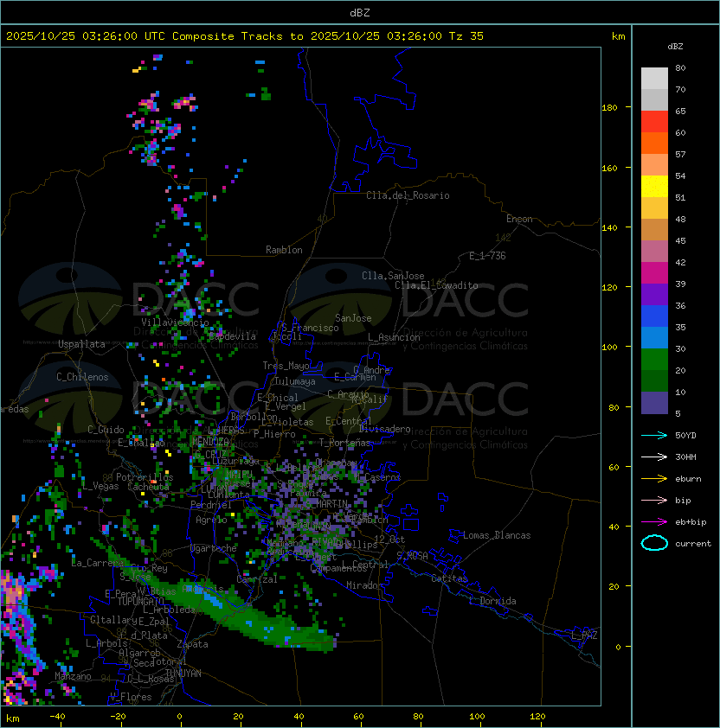This screenshot has width=720, height=728.
Task: Pick the light blue 30-35 dBZ swatch
Action: click(654, 338)
